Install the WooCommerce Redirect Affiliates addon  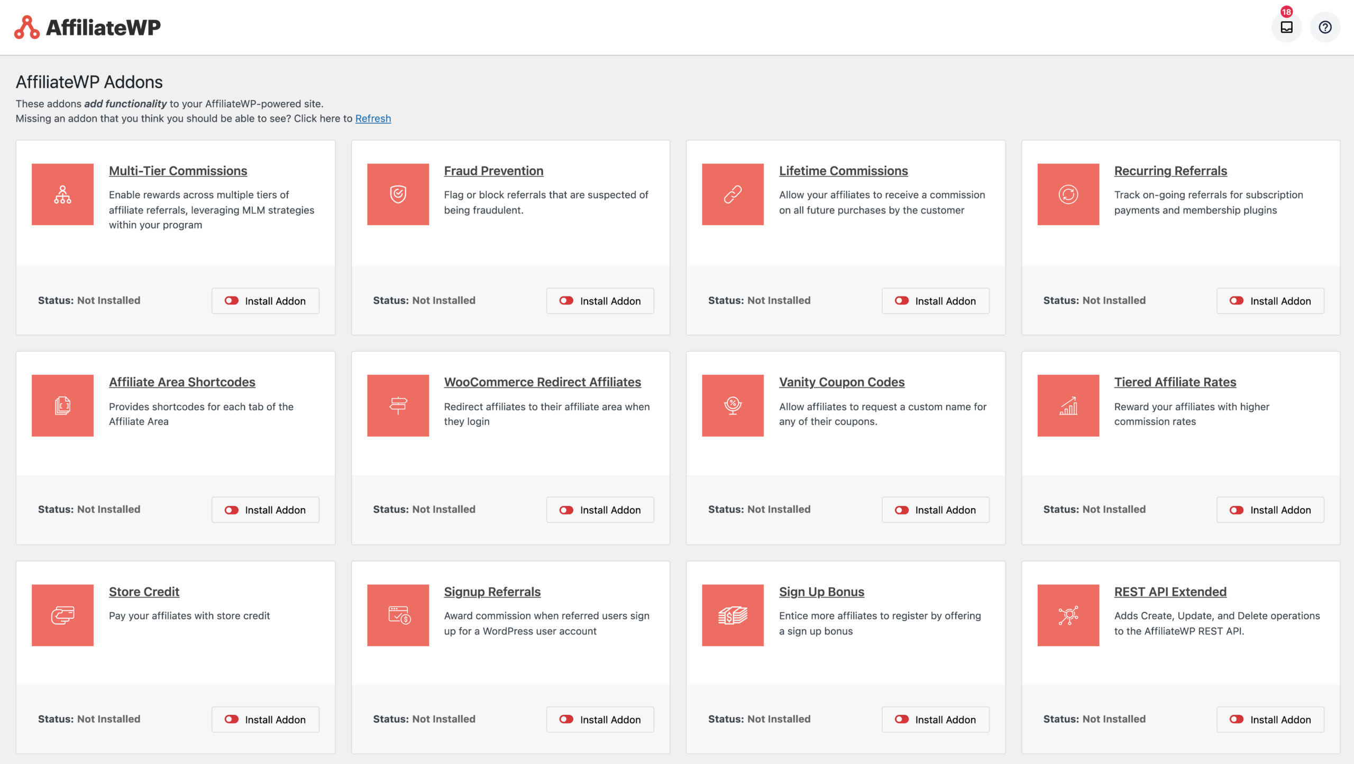point(600,510)
